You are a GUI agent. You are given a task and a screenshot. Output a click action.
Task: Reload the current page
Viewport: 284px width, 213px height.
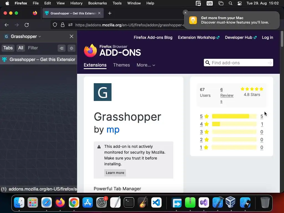[27, 25]
